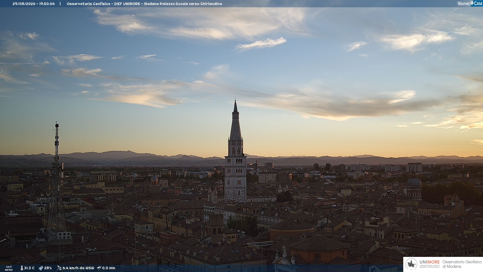The height and width of the screenshot is (272, 483).
Task: Click the wind anemometer icon
Action: 59,268
